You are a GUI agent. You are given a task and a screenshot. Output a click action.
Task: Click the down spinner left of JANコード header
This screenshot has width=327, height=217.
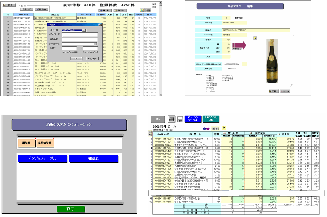point(150,135)
